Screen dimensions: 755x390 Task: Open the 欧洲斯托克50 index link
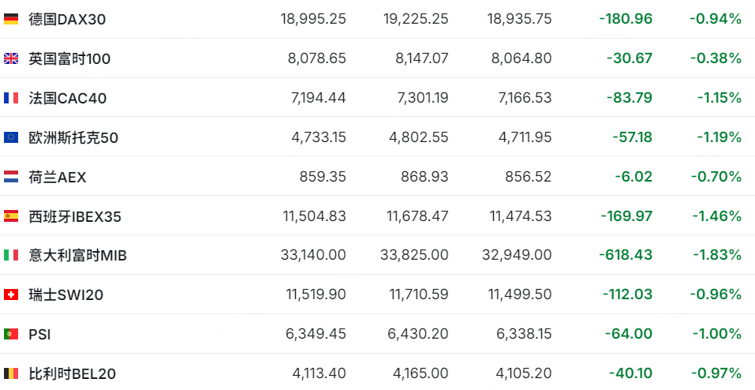coord(73,137)
